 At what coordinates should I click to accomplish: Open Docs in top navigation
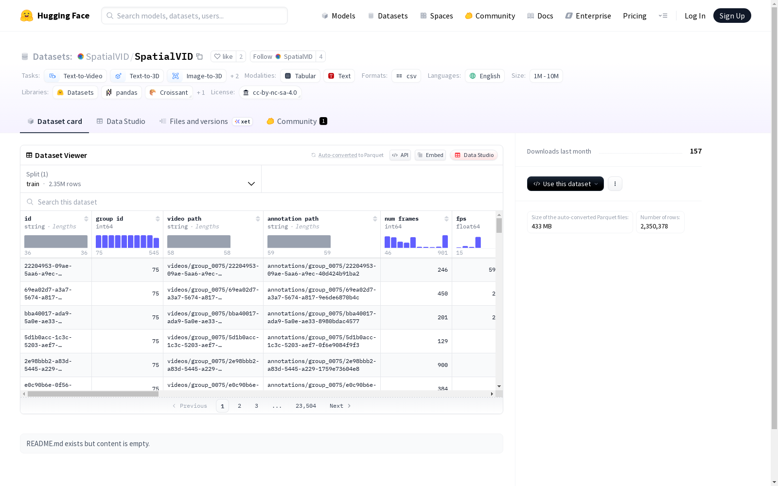click(540, 16)
